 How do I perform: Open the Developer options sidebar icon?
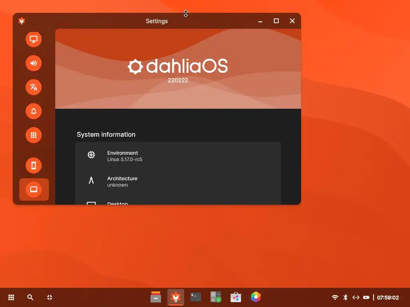point(34,165)
